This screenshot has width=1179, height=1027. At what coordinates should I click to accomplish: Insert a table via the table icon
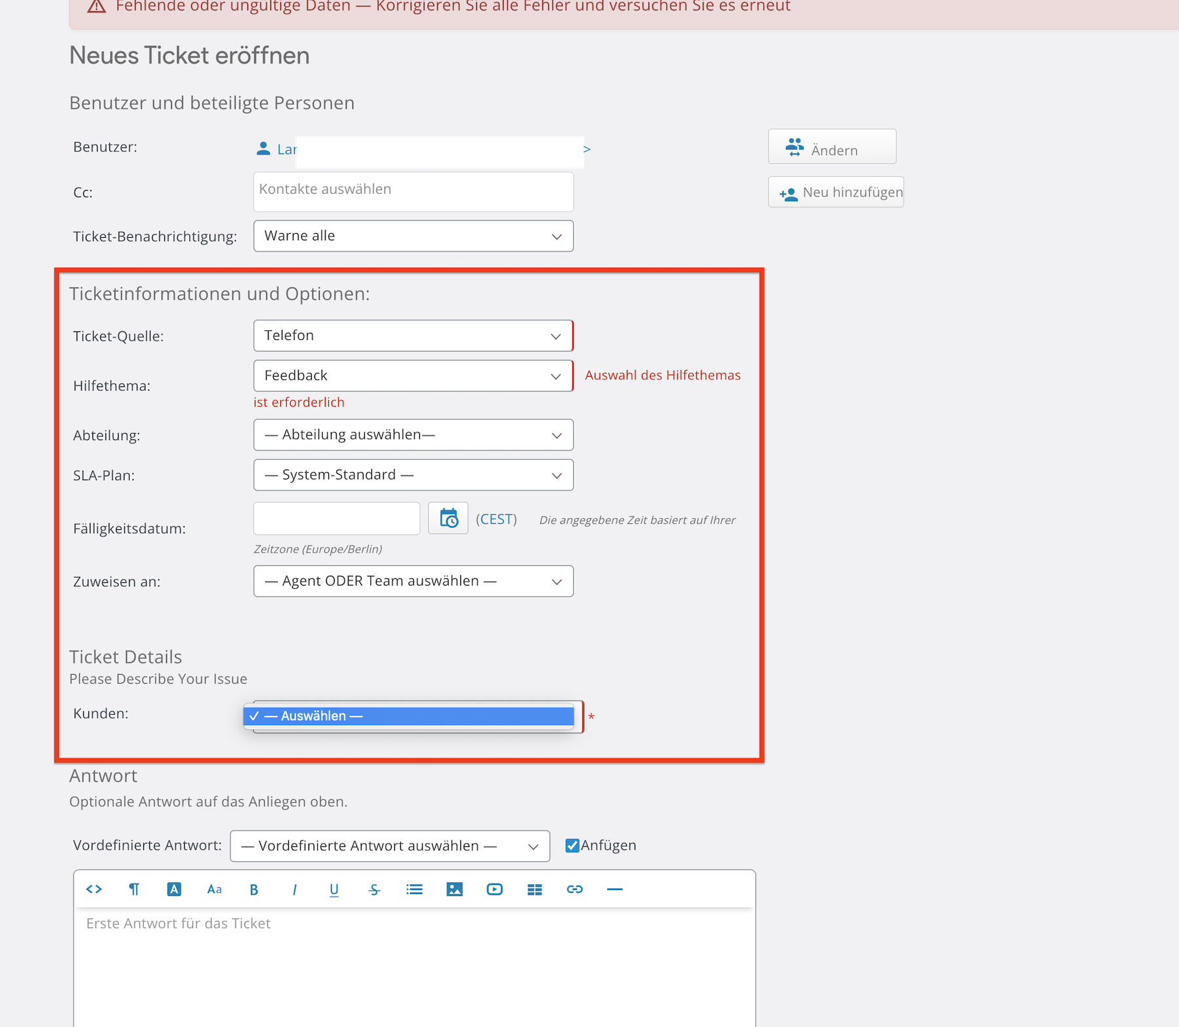(534, 889)
